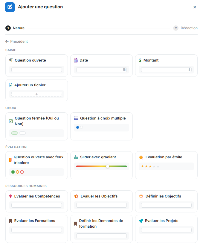Select the Question à choix multiple title
The width and height of the screenshot is (203, 245).
[103, 118]
